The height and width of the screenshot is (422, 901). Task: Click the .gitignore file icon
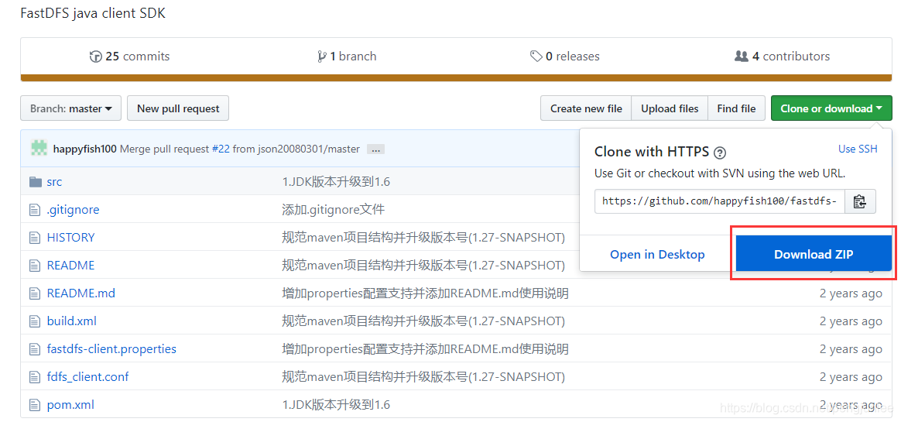[x=35, y=210]
